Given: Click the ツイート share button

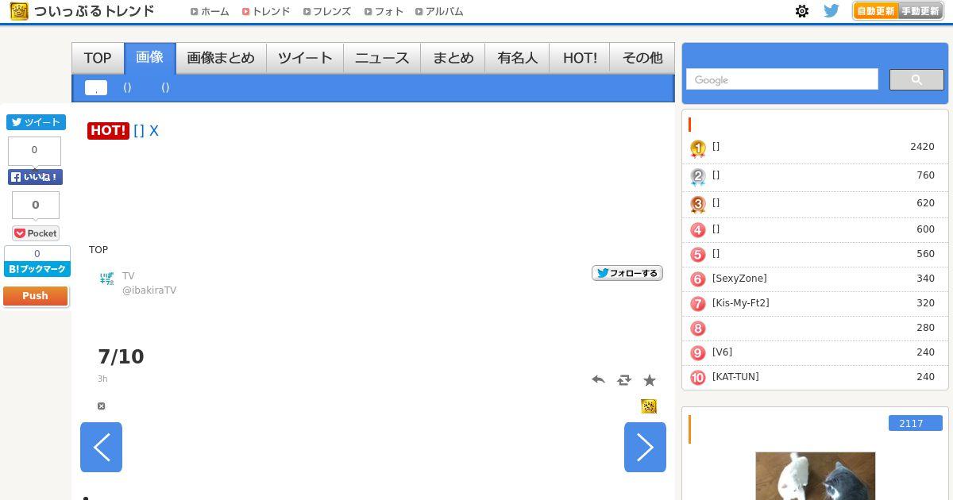Looking at the screenshot, I should pyautogui.click(x=36, y=122).
